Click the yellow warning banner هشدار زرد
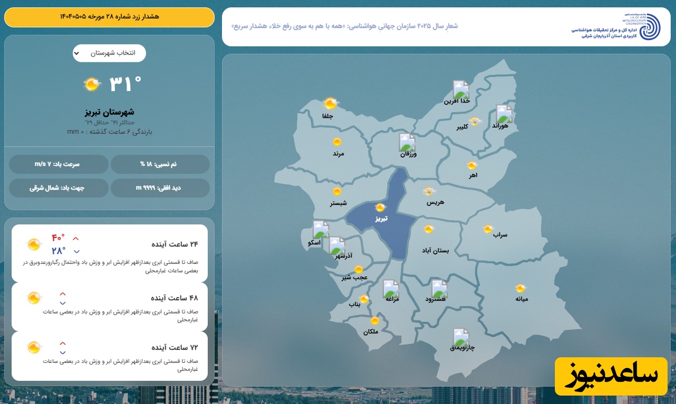Viewport: 676px width, 404px height. (x=109, y=17)
